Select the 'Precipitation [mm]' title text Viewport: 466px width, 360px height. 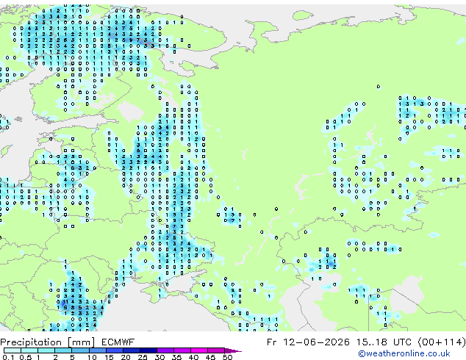(47, 342)
